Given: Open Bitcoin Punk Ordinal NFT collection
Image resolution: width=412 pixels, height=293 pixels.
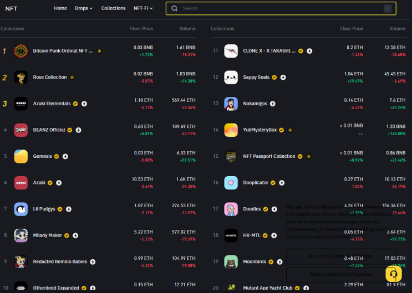Looking at the screenshot, I should point(63,51).
